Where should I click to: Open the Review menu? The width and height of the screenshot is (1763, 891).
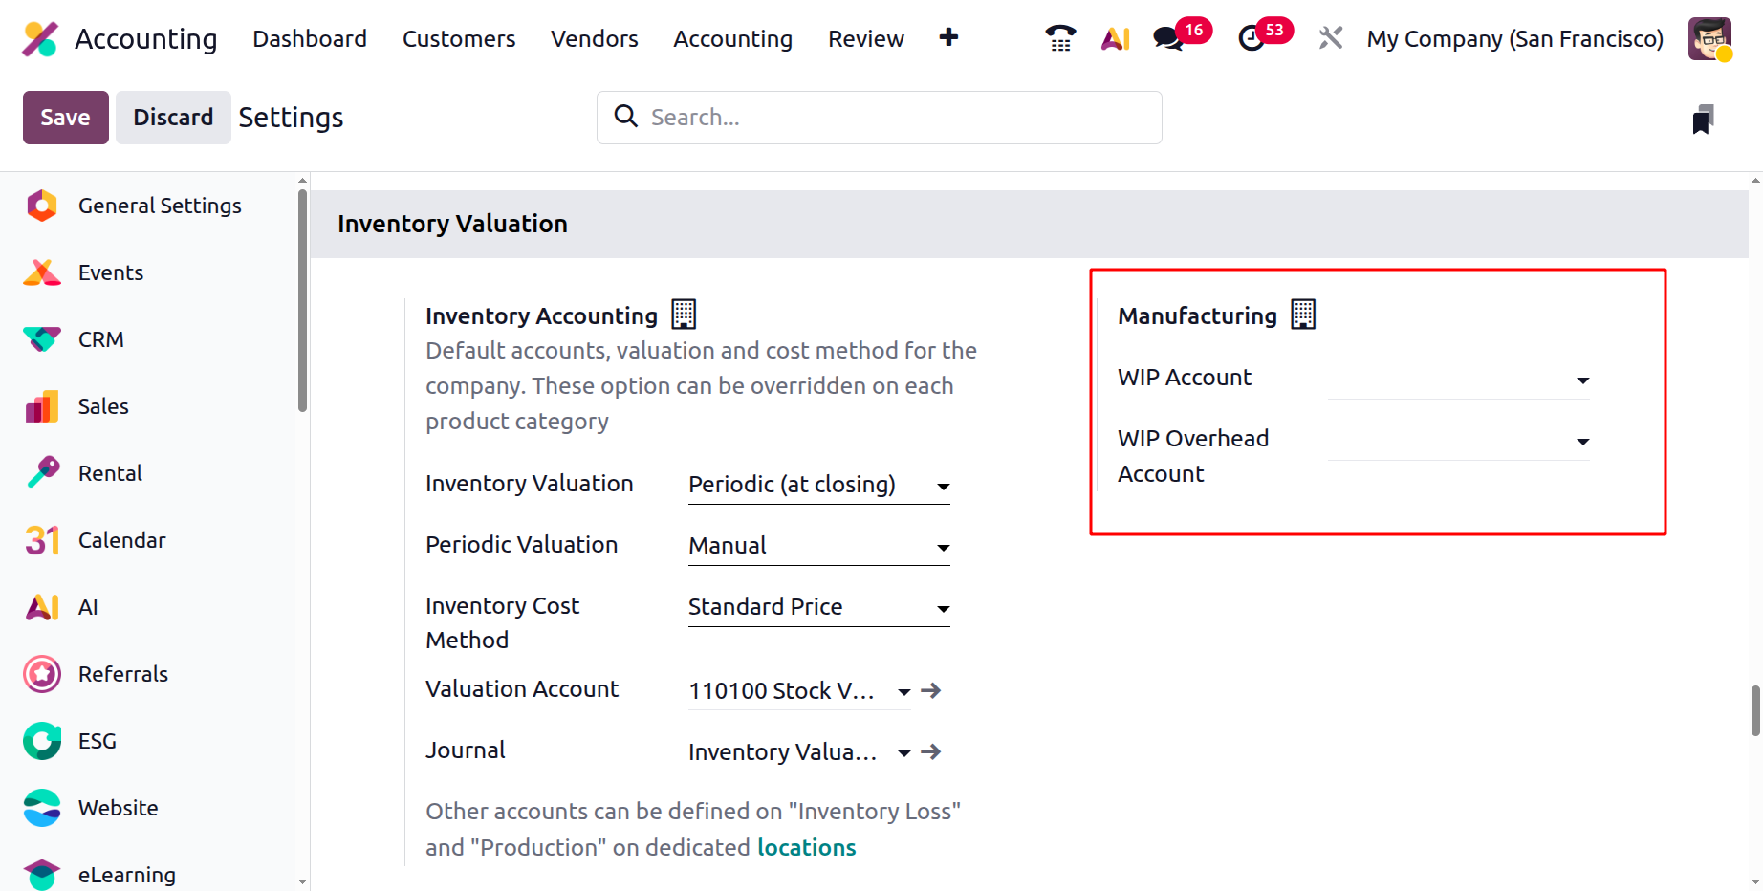pyautogui.click(x=865, y=39)
